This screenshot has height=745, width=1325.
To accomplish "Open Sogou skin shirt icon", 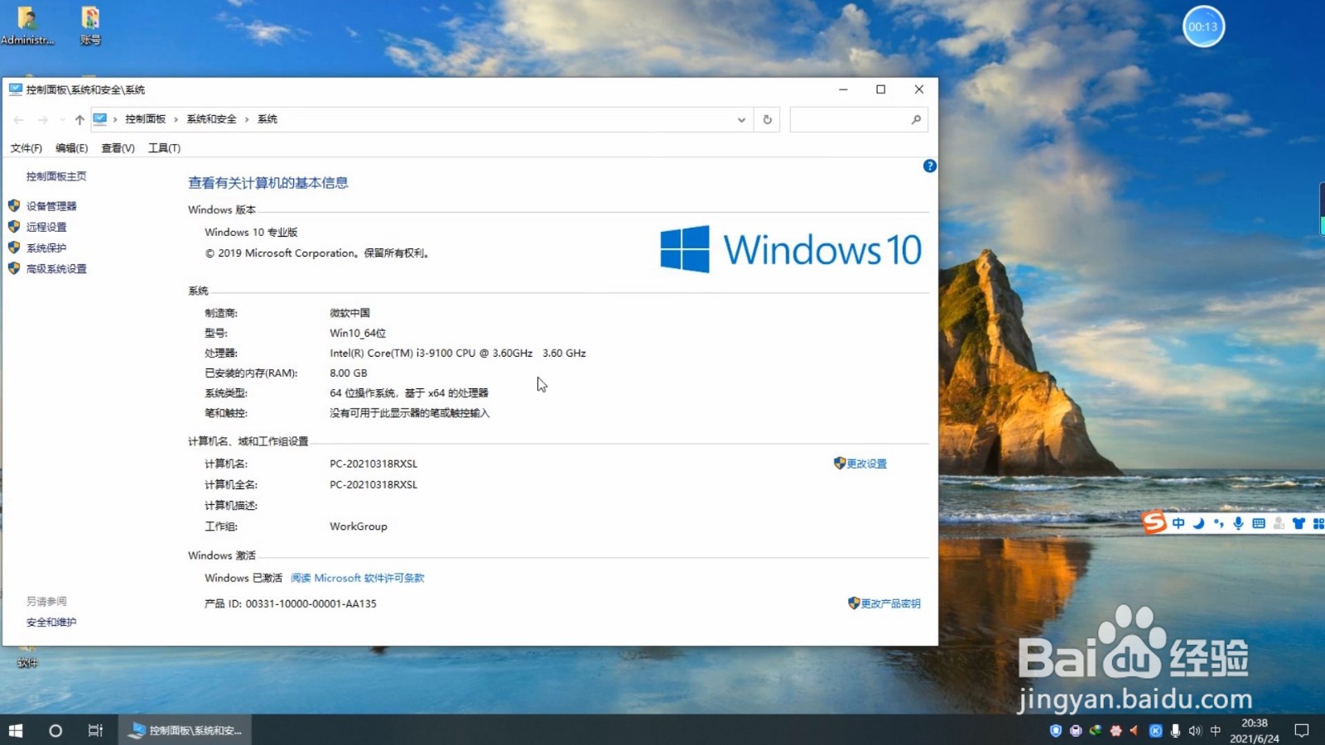I will tap(1298, 523).
